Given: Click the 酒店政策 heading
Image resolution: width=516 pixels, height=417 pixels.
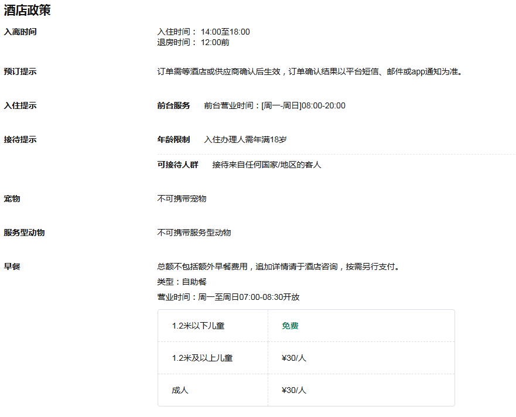Looking at the screenshot, I should 27,11.
